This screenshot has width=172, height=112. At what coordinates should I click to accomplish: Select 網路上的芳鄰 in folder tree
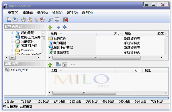tap(31, 37)
